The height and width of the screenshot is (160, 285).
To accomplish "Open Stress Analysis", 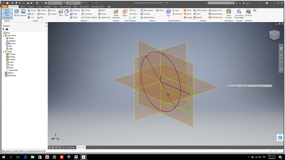I will pyautogui.click(x=229, y=14).
